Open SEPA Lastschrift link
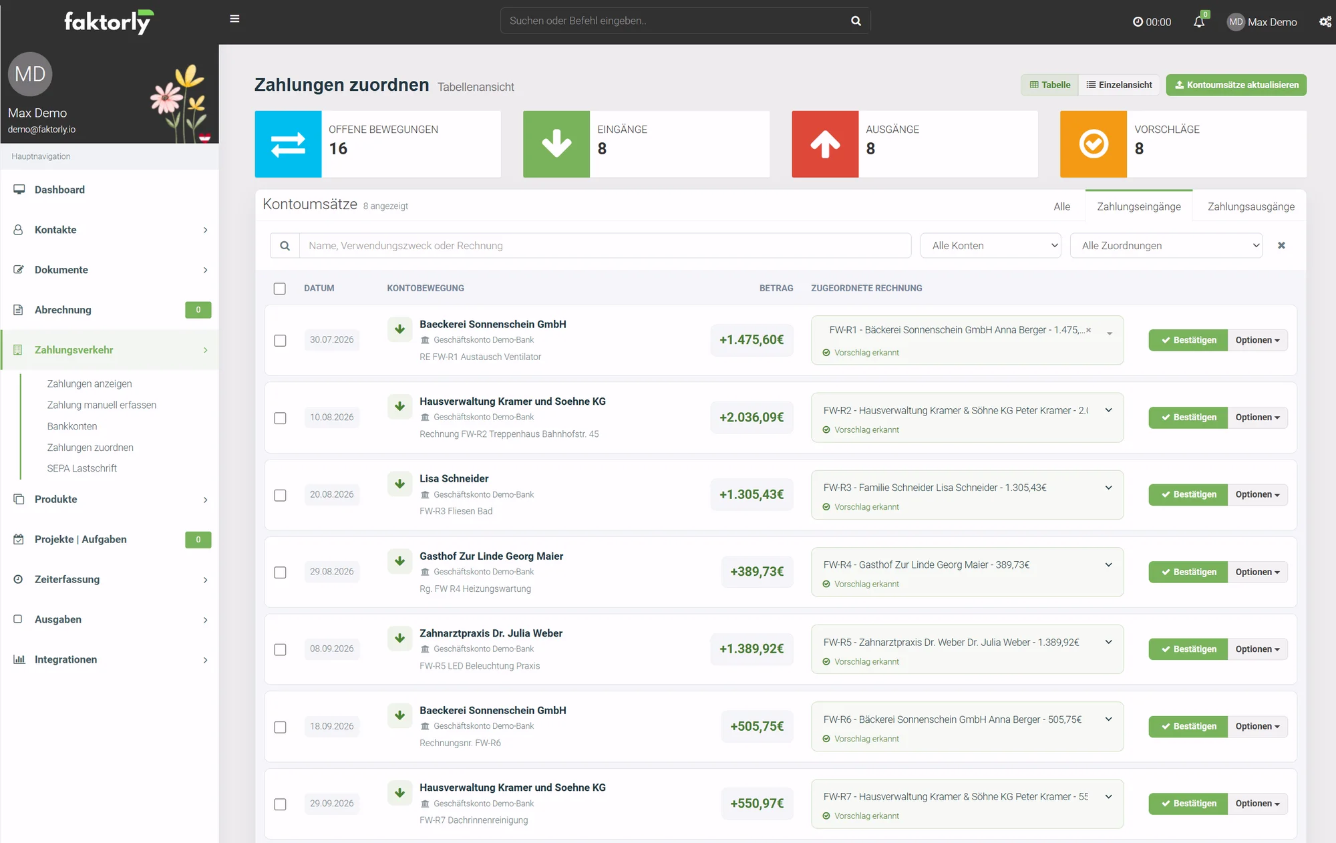 pyautogui.click(x=81, y=468)
